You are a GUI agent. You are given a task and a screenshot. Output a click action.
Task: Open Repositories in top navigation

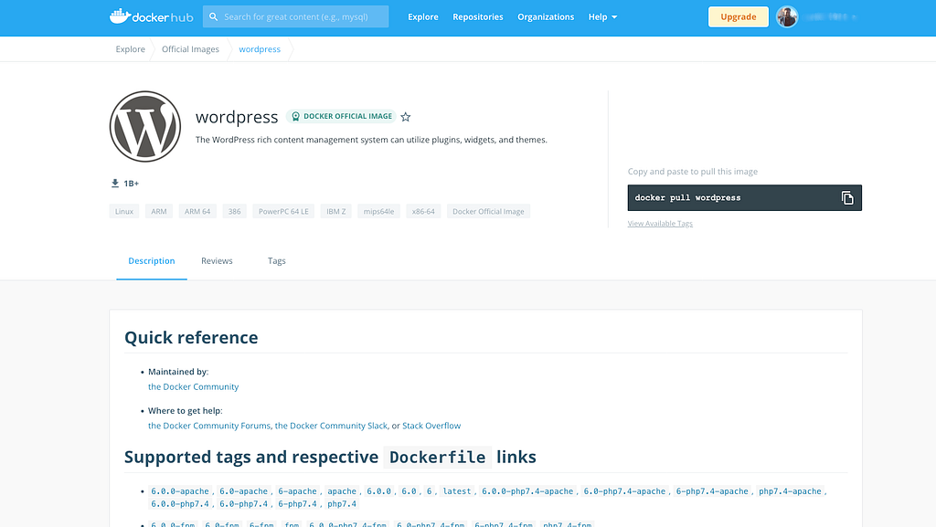[477, 16]
